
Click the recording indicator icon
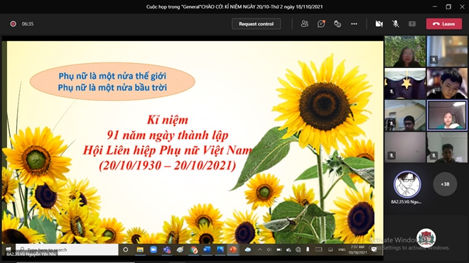[x=14, y=24]
